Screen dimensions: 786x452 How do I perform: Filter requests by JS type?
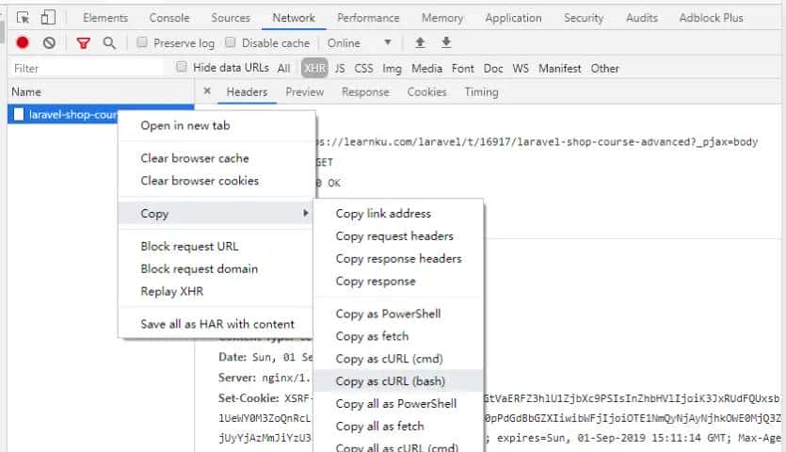point(340,68)
